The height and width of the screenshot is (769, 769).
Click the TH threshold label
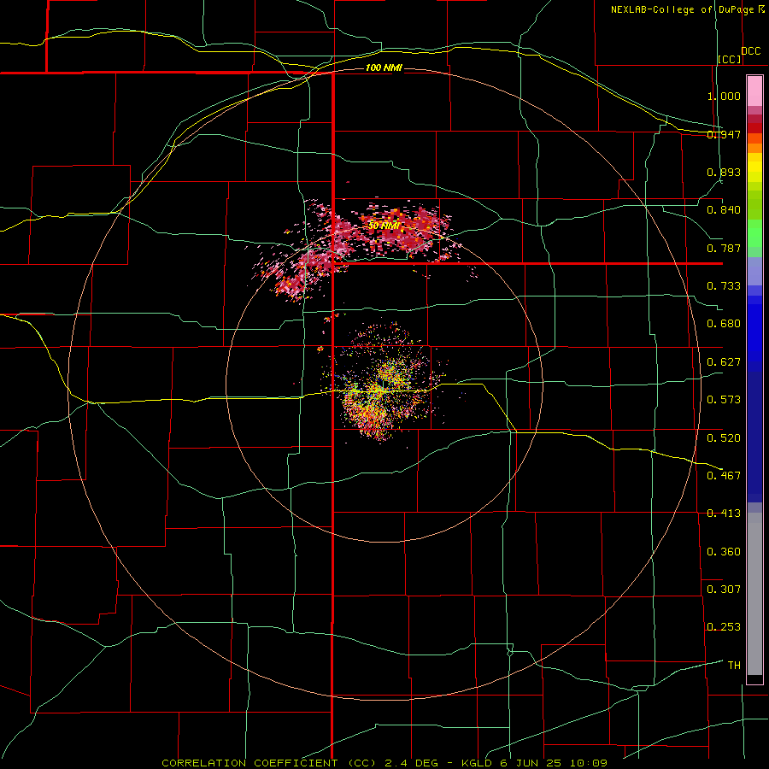734,665
